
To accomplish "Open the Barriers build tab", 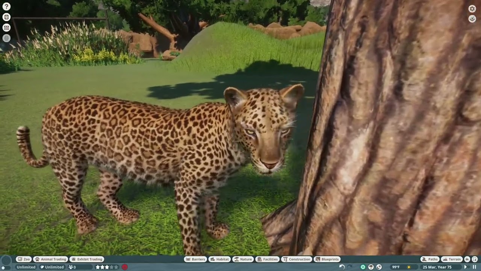I will tap(195, 259).
